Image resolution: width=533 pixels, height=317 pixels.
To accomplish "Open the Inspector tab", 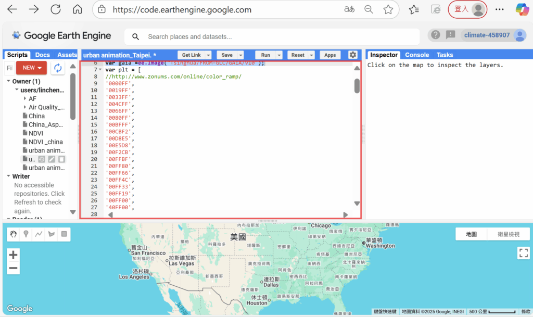I will click(384, 55).
